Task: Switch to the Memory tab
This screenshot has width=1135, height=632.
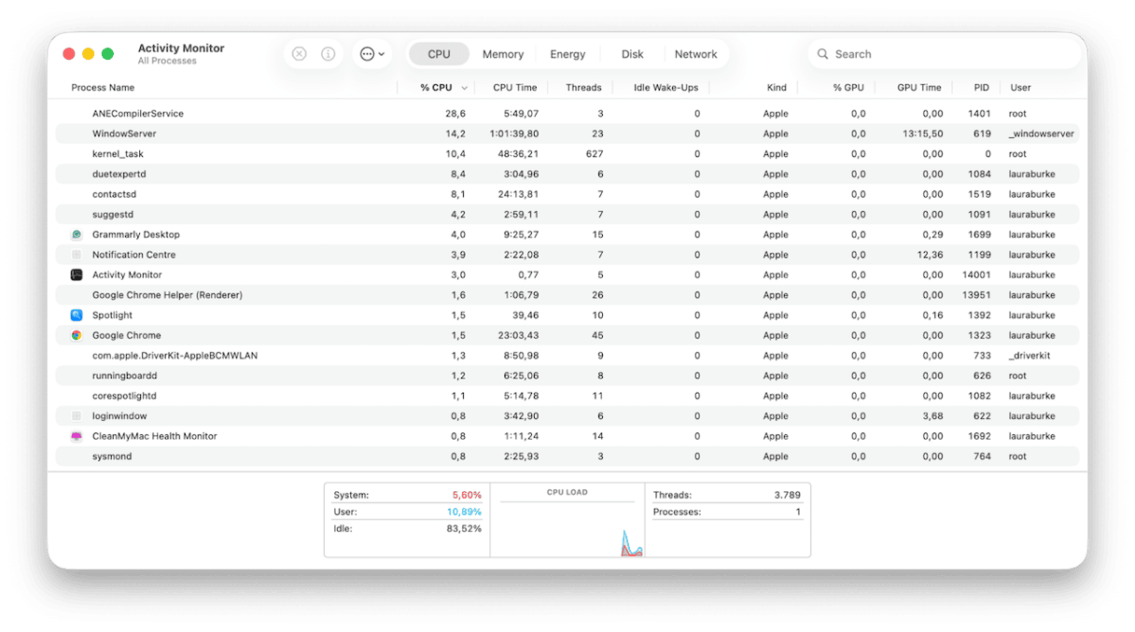Action: click(502, 53)
